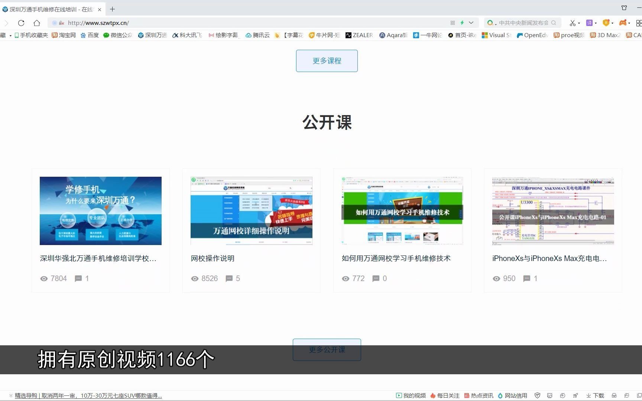642x401 pixels.
Task: Open the proe视频 bookmark
Action: pos(569,35)
